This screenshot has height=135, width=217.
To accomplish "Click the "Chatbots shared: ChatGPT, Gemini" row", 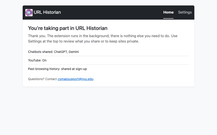I will [x=108, y=52].
